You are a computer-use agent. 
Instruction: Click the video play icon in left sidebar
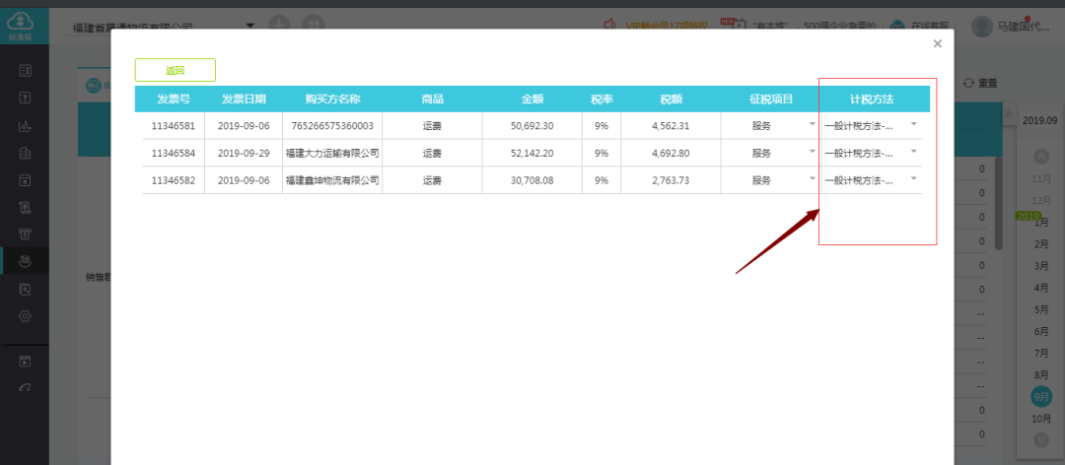tap(26, 361)
